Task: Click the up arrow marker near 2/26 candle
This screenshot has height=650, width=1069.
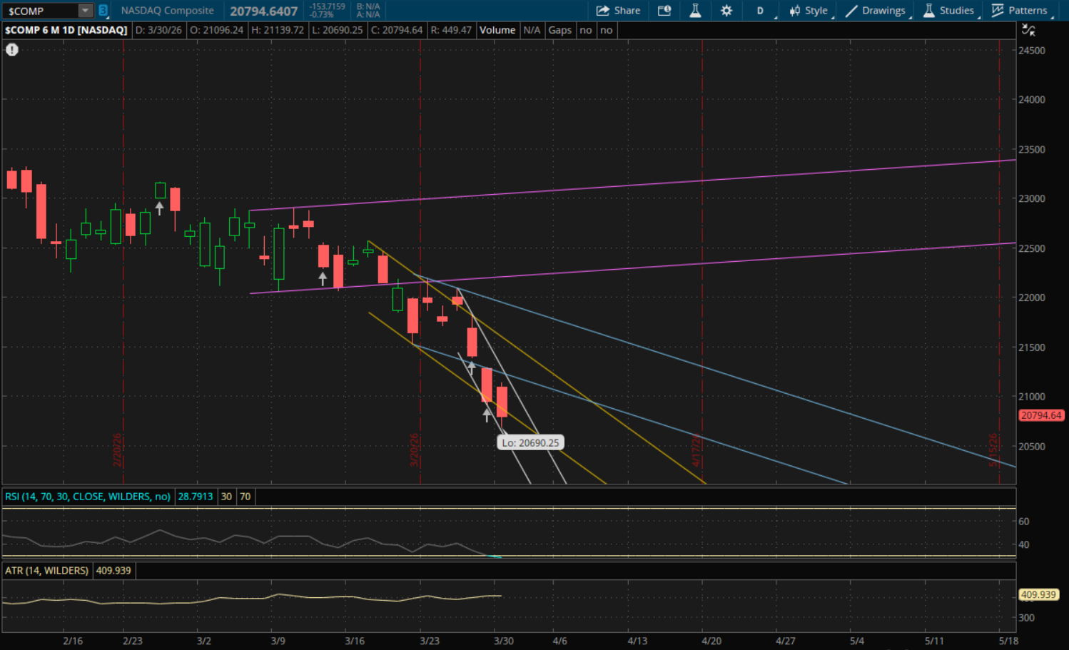Action: pos(159,208)
